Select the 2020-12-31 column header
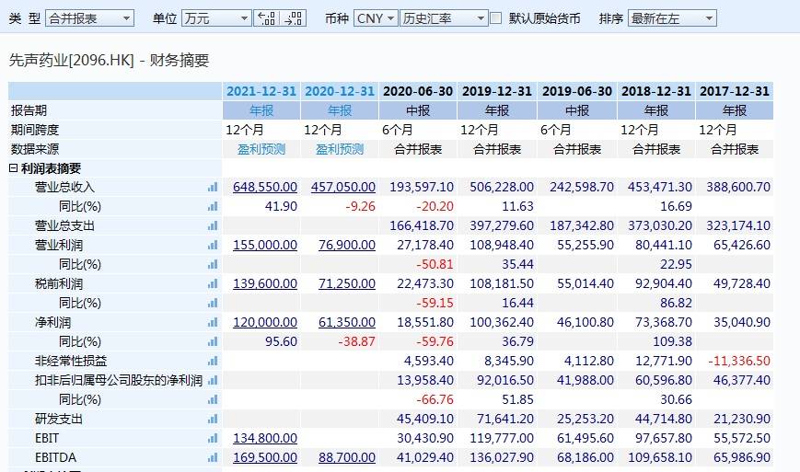The width and height of the screenshot is (800, 472). [x=340, y=91]
